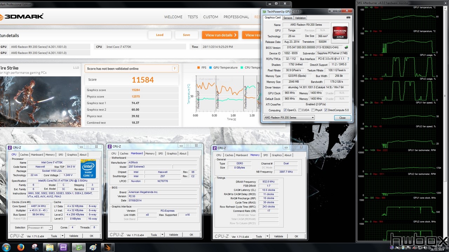449x252 pixels.
Task: Open About tab in CPU-Z CPU window
Action: pos(83,155)
